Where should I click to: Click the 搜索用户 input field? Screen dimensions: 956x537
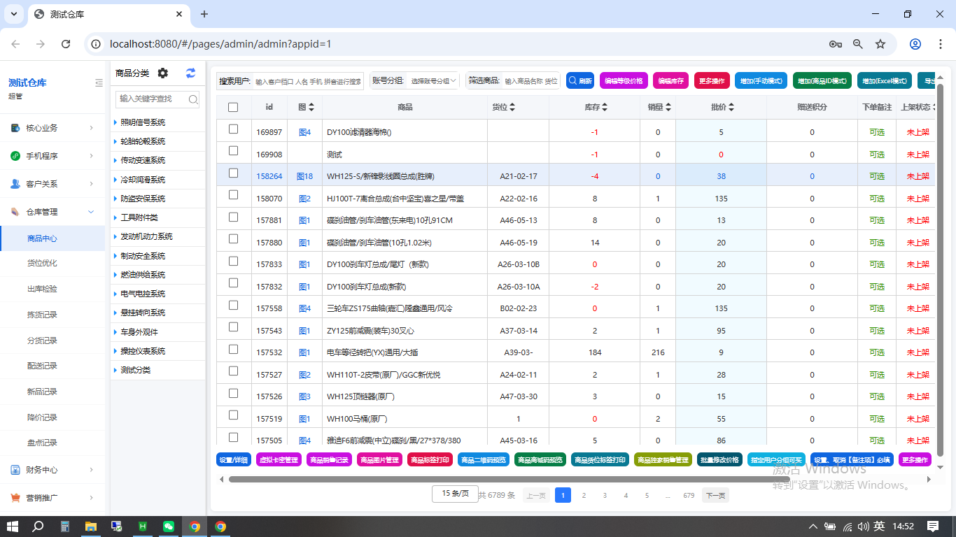(x=308, y=81)
